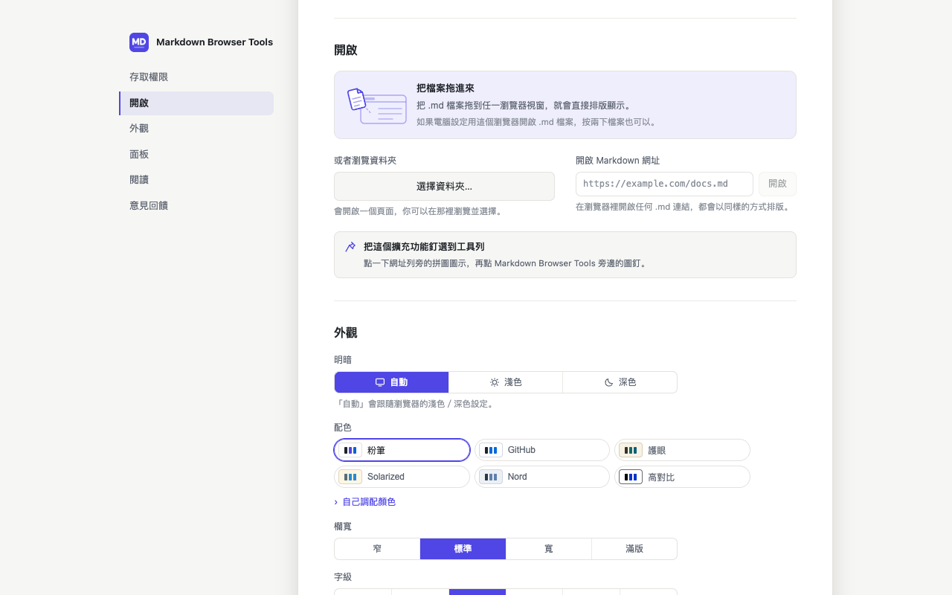Click the MD logo icon in sidebar
952x595 pixels.
[139, 42]
